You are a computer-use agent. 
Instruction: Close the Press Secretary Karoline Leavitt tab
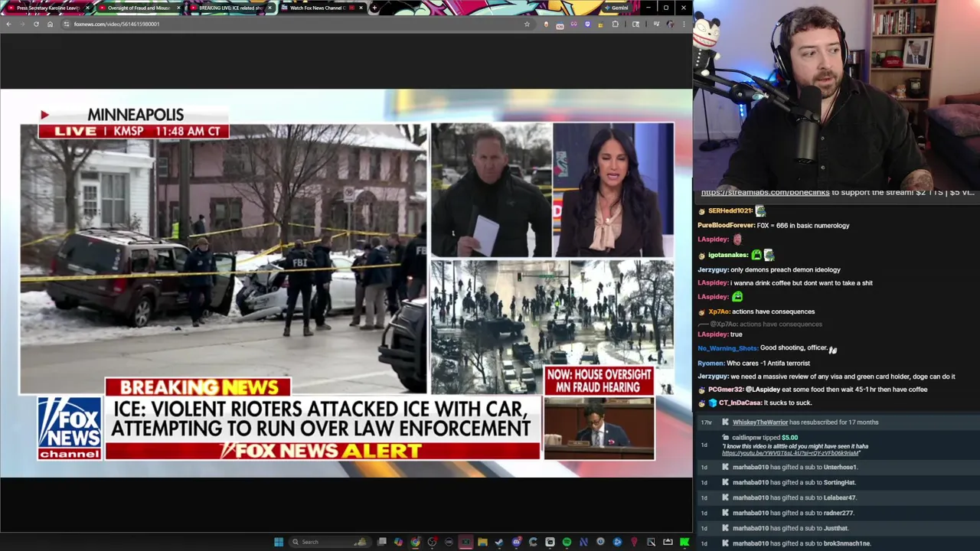point(87,8)
